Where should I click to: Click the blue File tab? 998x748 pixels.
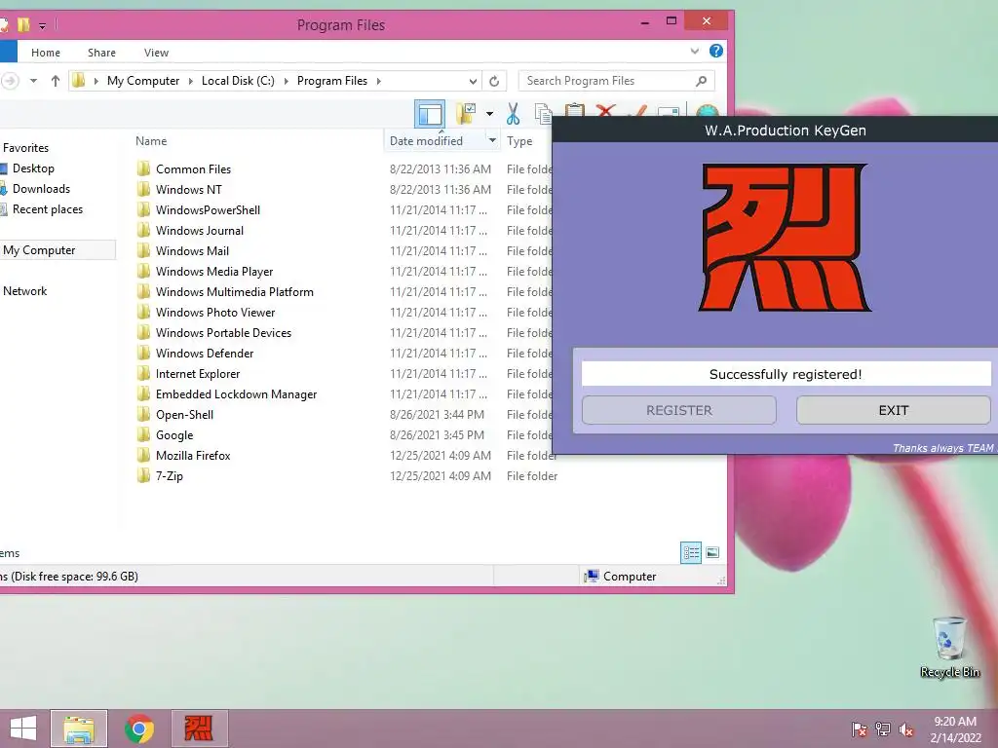(x=8, y=53)
